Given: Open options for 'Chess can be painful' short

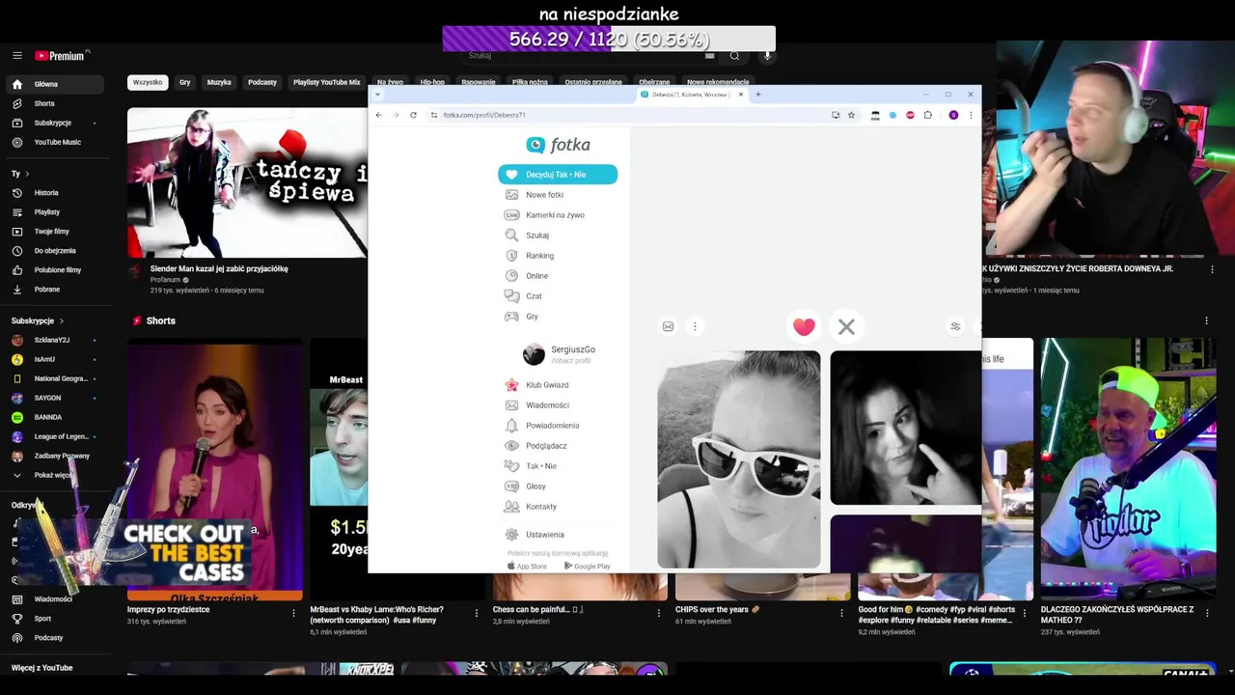Looking at the screenshot, I should [x=659, y=613].
